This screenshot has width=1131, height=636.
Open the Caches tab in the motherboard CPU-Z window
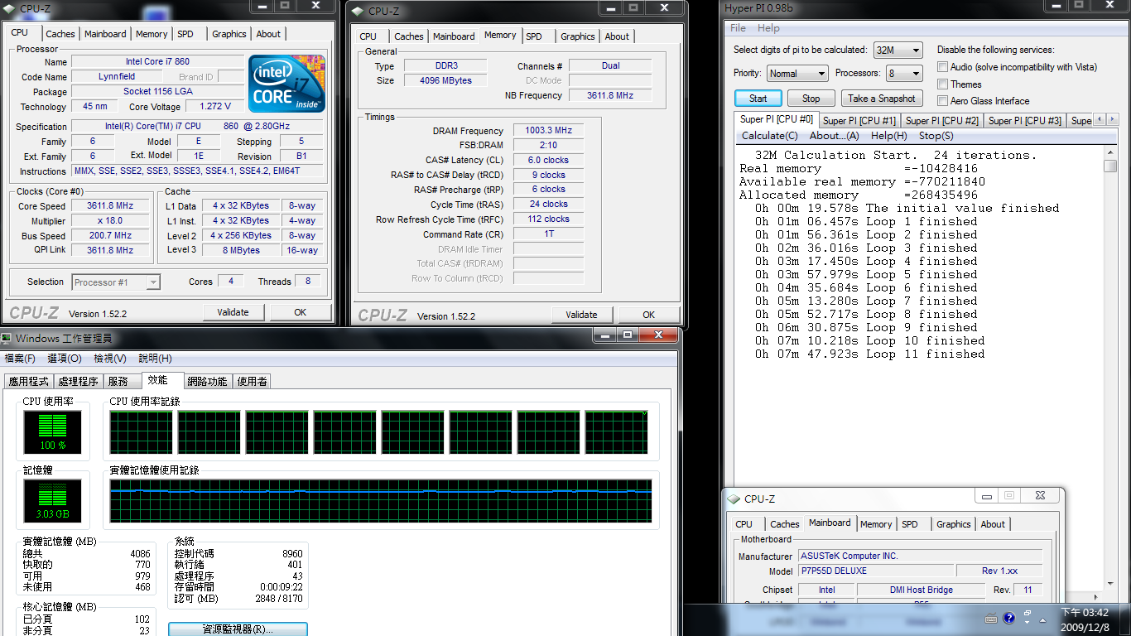pos(785,524)
